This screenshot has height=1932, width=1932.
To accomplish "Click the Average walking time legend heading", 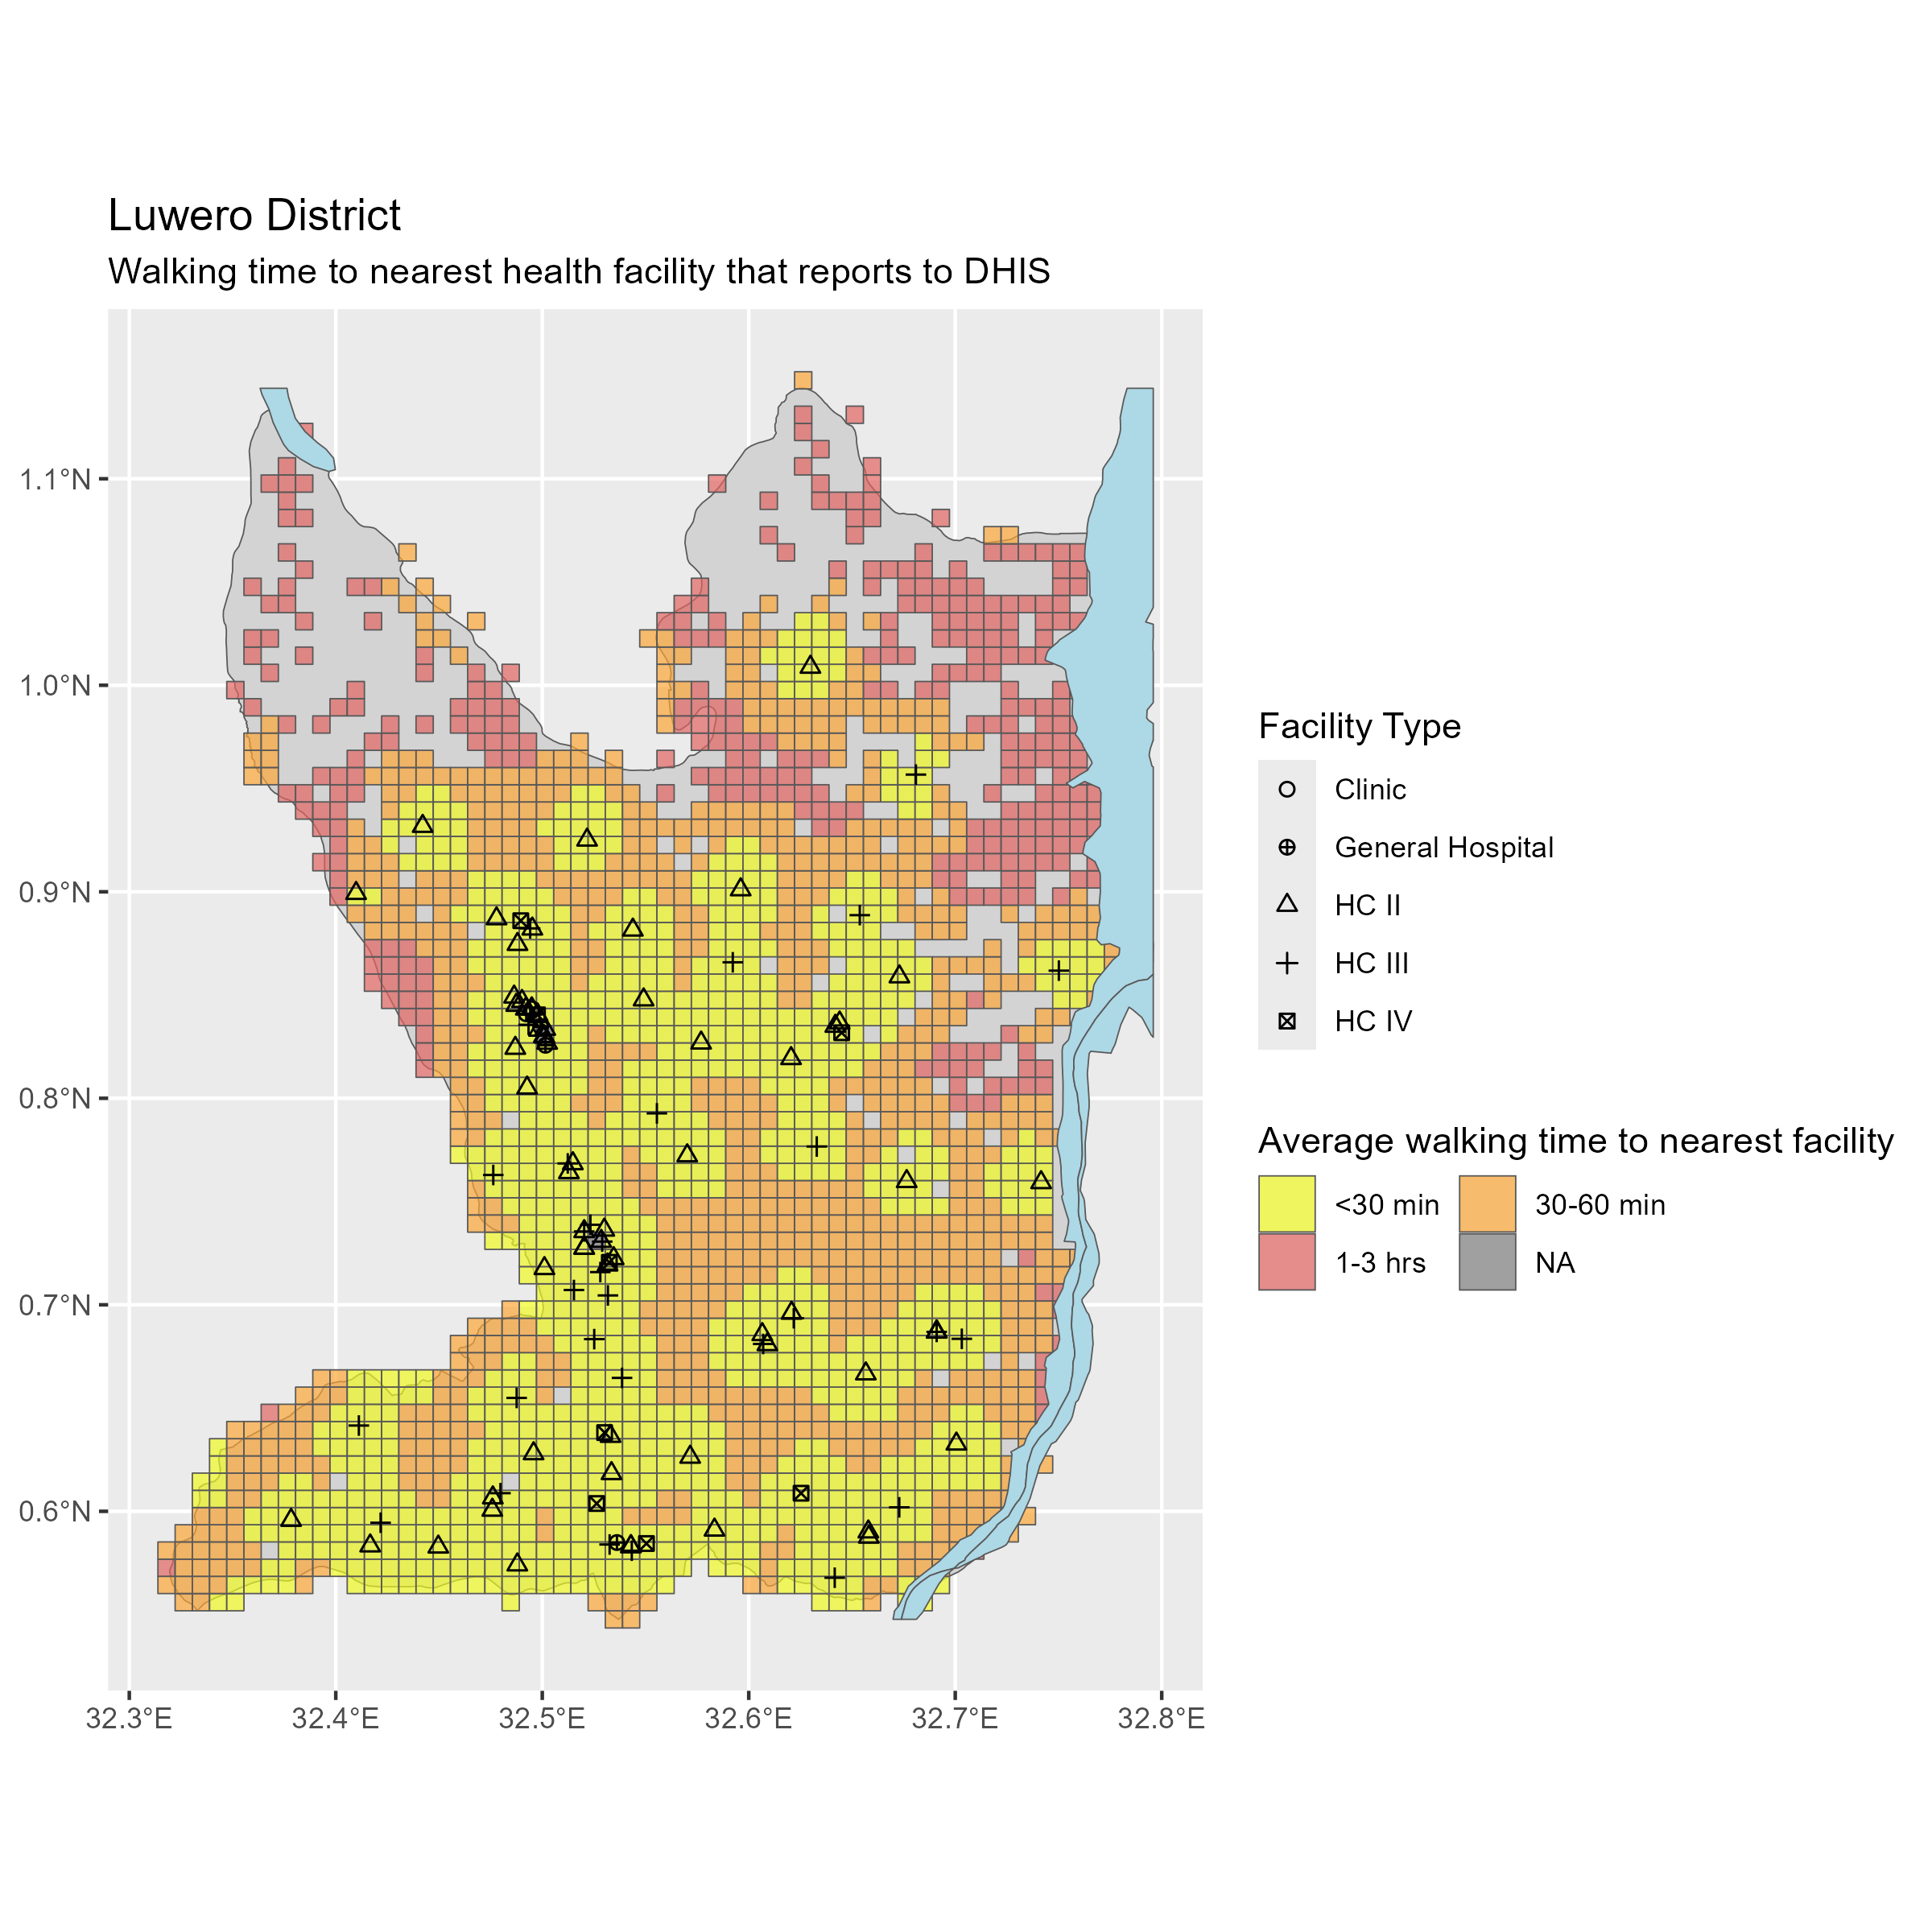I will coord(1575,1141).
